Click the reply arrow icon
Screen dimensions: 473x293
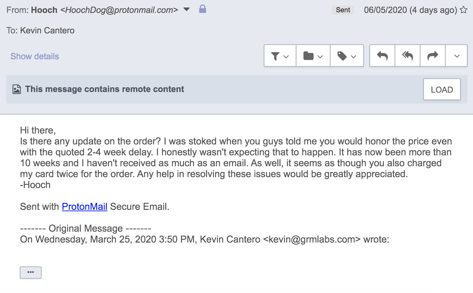[x=382, y=56]
